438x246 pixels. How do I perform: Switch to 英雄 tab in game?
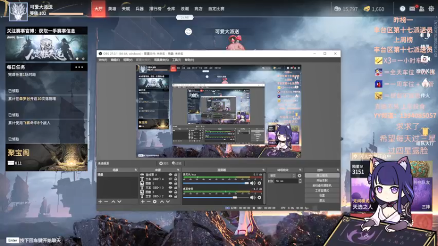tap(112, 9)
